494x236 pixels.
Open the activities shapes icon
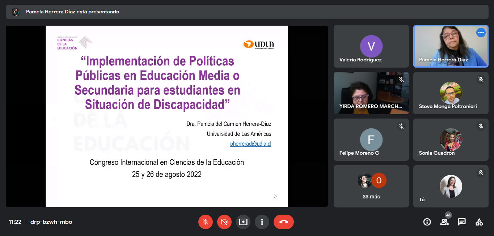click(x=479, y=222)
